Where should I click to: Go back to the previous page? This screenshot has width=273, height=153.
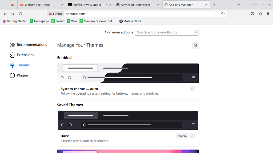point(5,14)
